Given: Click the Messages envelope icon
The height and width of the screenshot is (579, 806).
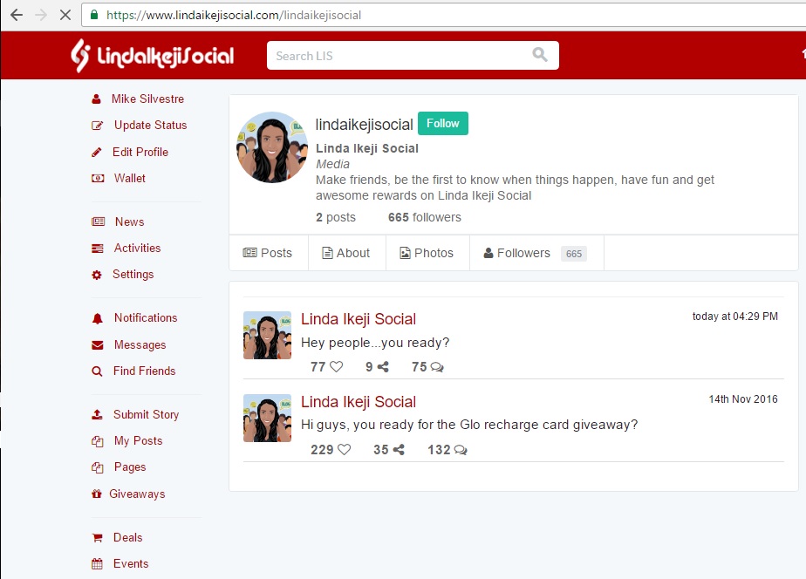Looking at the screenshot, I should click(x=97, y=345).
